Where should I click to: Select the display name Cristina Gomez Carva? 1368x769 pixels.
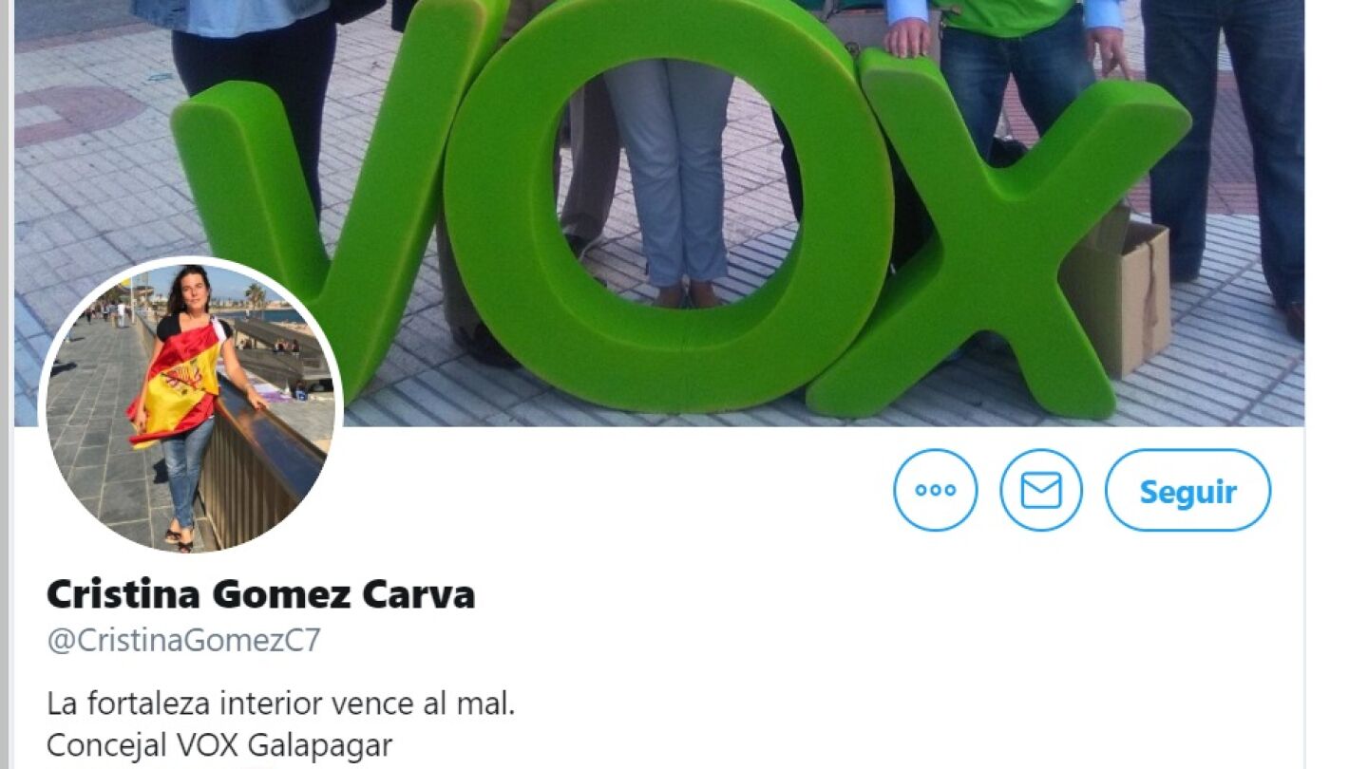tap(261, 594)
